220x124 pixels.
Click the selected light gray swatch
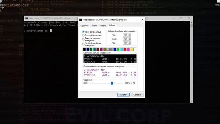[x=108, y=49]
